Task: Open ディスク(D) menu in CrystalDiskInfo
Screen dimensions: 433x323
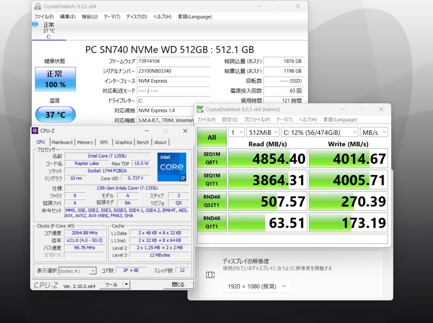Action: point(137,17)
